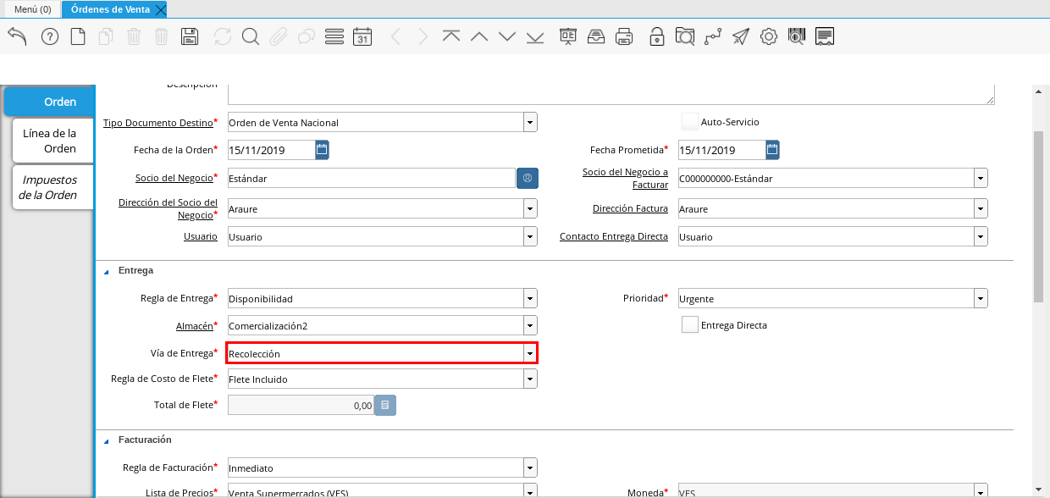Switch to Línea de la Orden tab
Viewport: 1050px width, 498px height.
pyautogui.click(x=51, y=141)
